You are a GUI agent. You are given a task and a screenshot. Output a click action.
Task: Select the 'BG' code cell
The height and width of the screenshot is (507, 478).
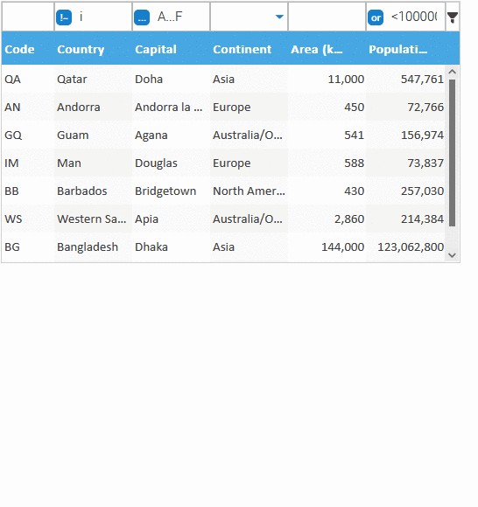pos(28,247)
